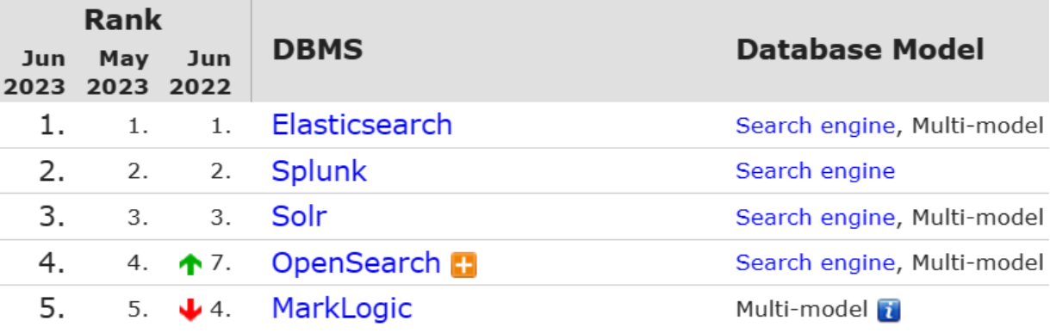
Task: Click the orange plus icon beside OpenSearch
Action: tap(463, 265)
